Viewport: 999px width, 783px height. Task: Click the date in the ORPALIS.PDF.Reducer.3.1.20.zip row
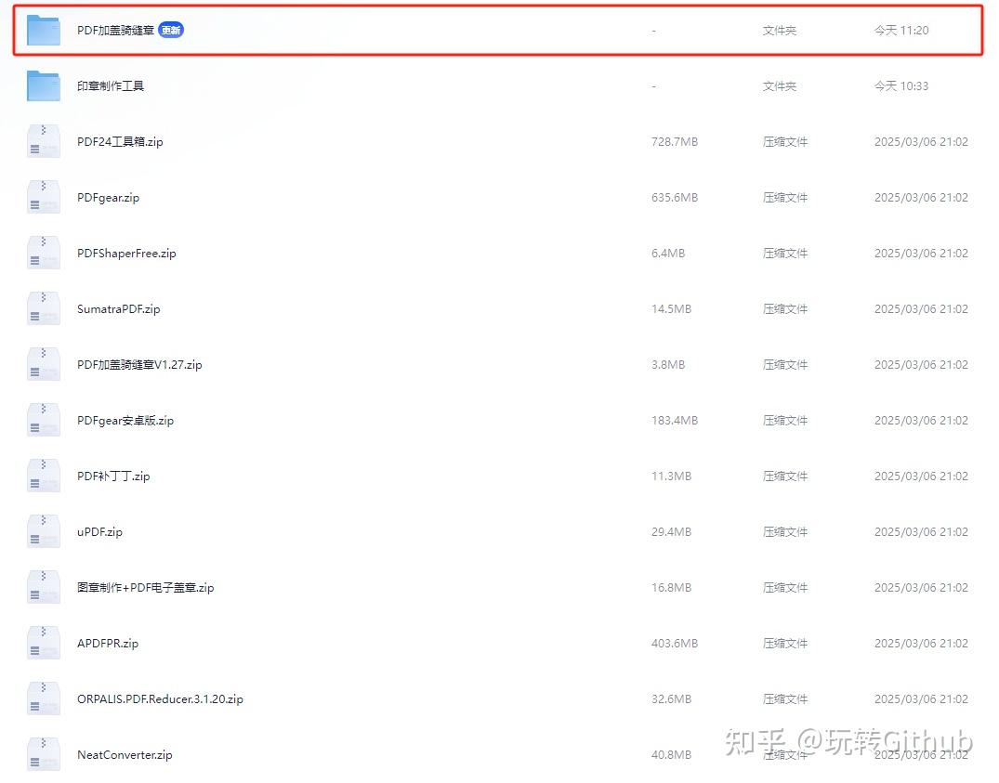coord(921,698)
